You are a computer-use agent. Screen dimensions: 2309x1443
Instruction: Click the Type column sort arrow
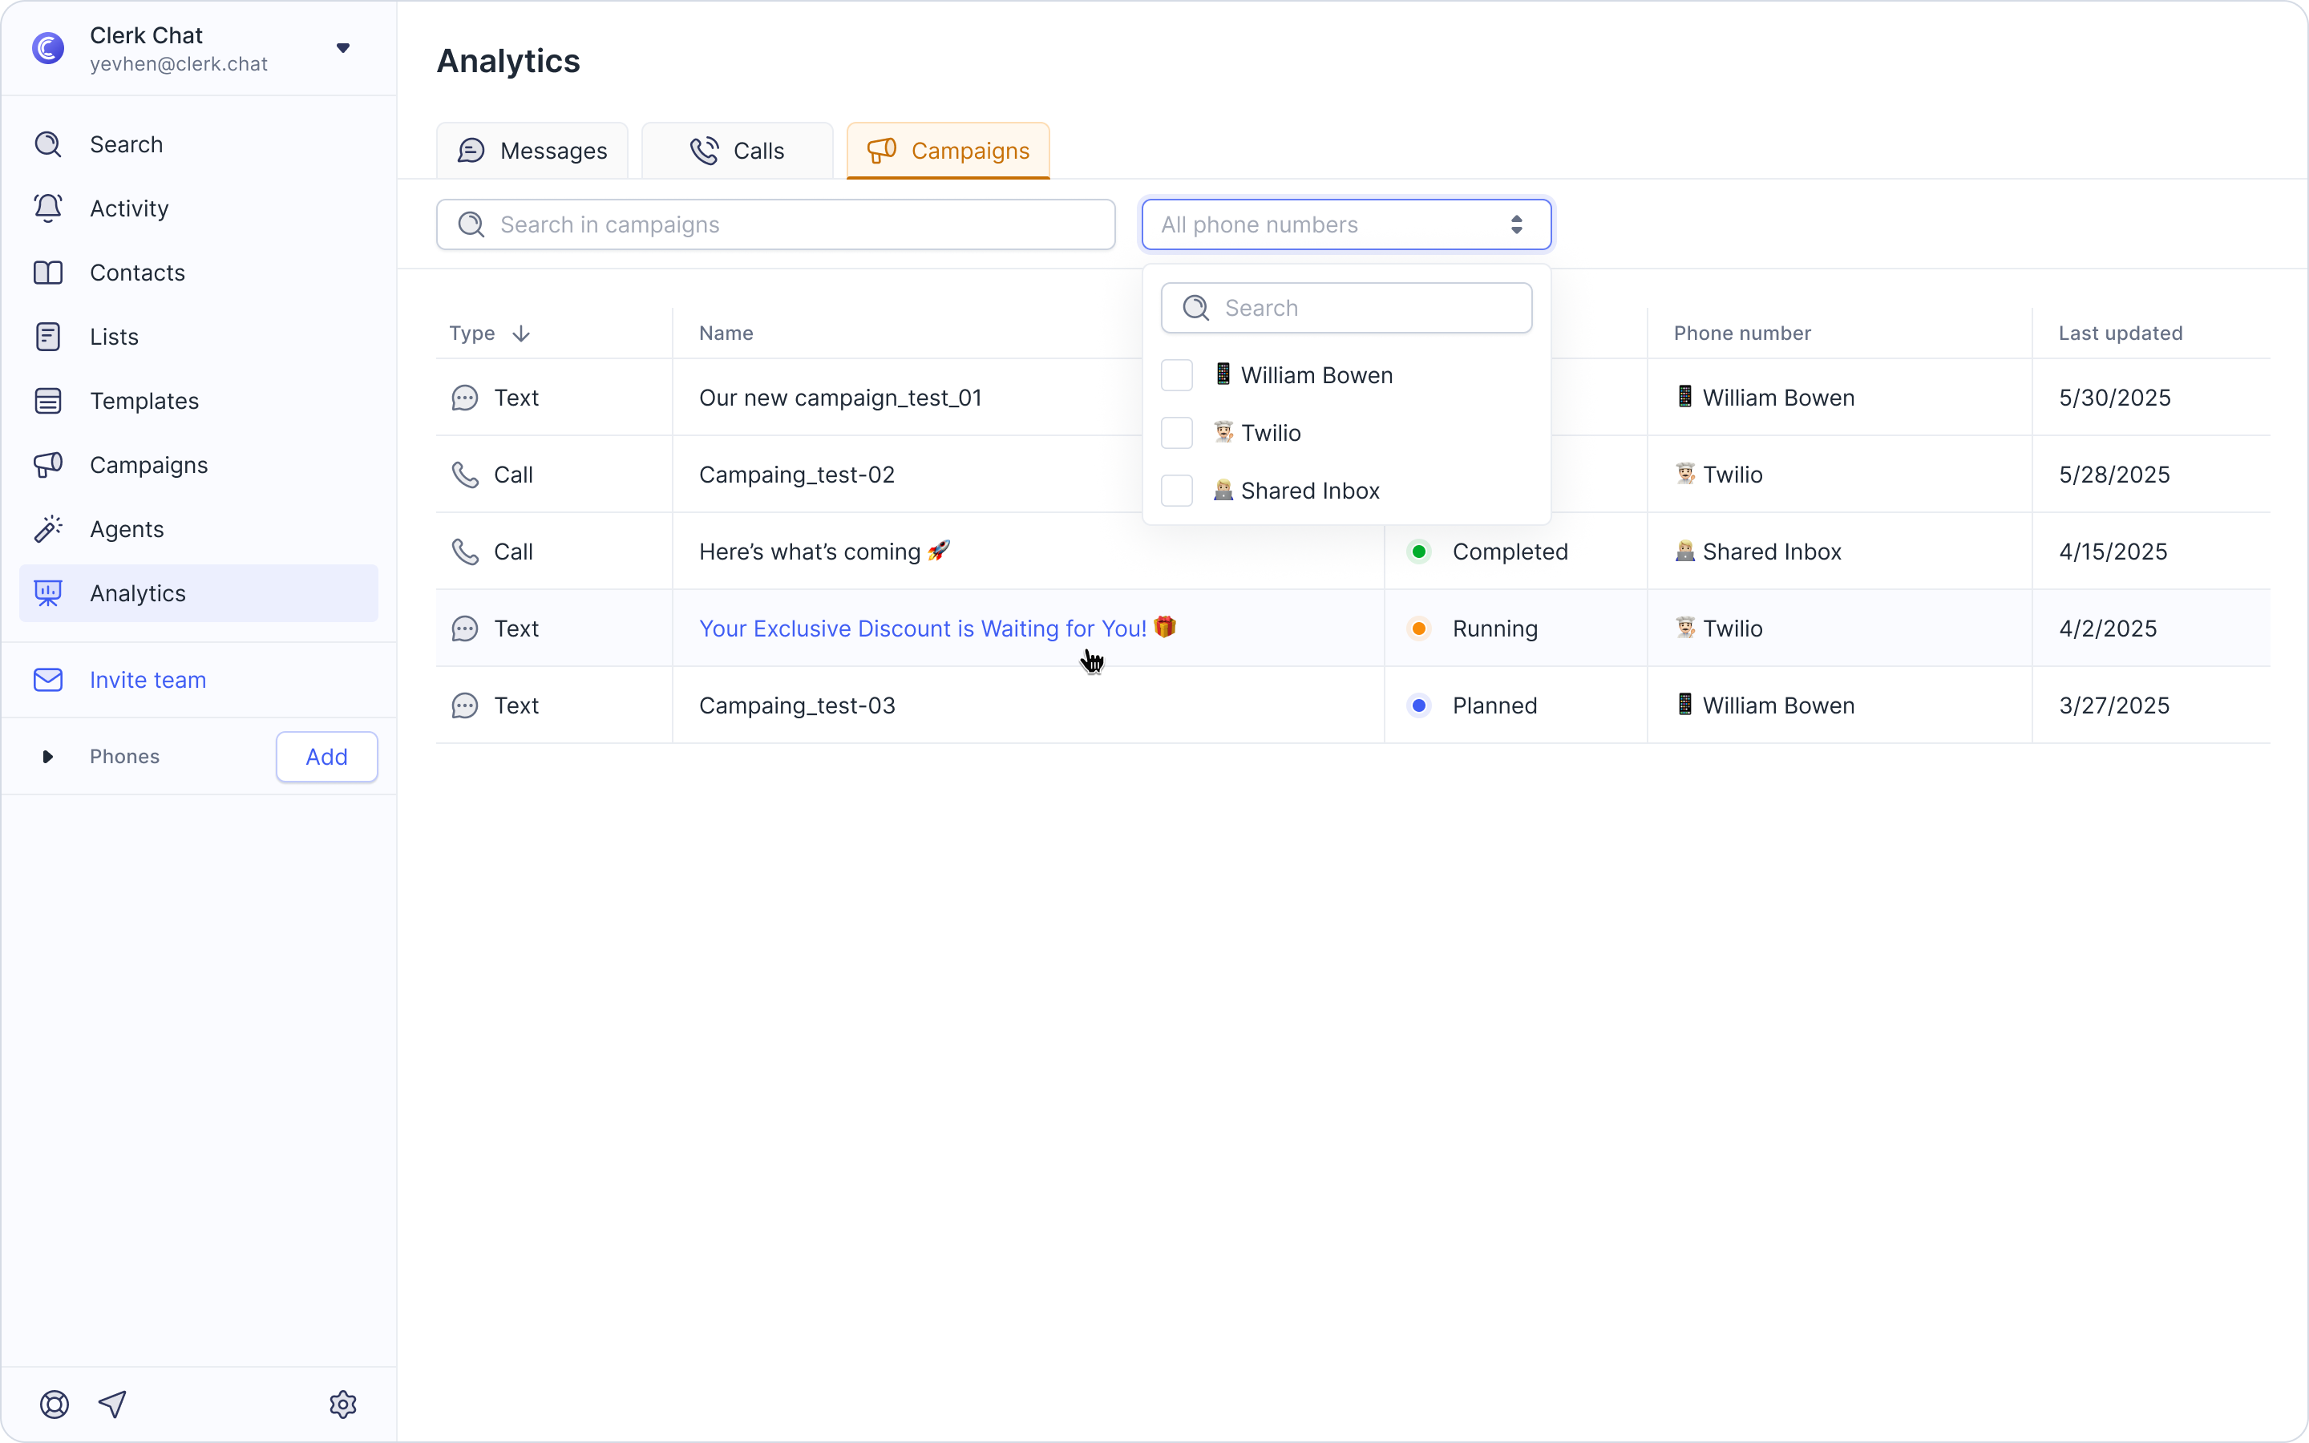[521, 333]
